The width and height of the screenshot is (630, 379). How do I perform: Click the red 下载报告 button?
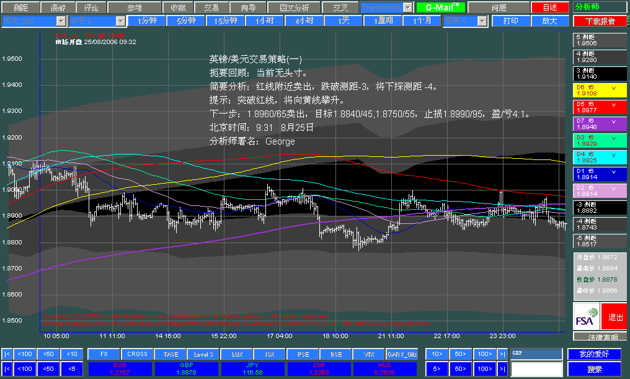click(x=600, y=21)
